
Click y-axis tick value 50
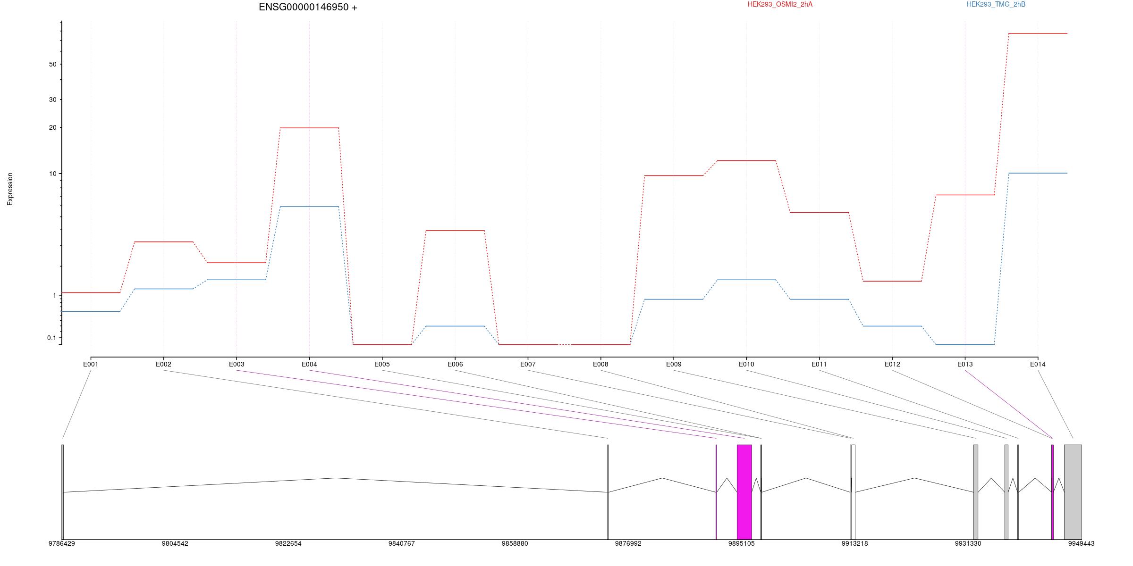pyautogui.click(x=52, y=64)
